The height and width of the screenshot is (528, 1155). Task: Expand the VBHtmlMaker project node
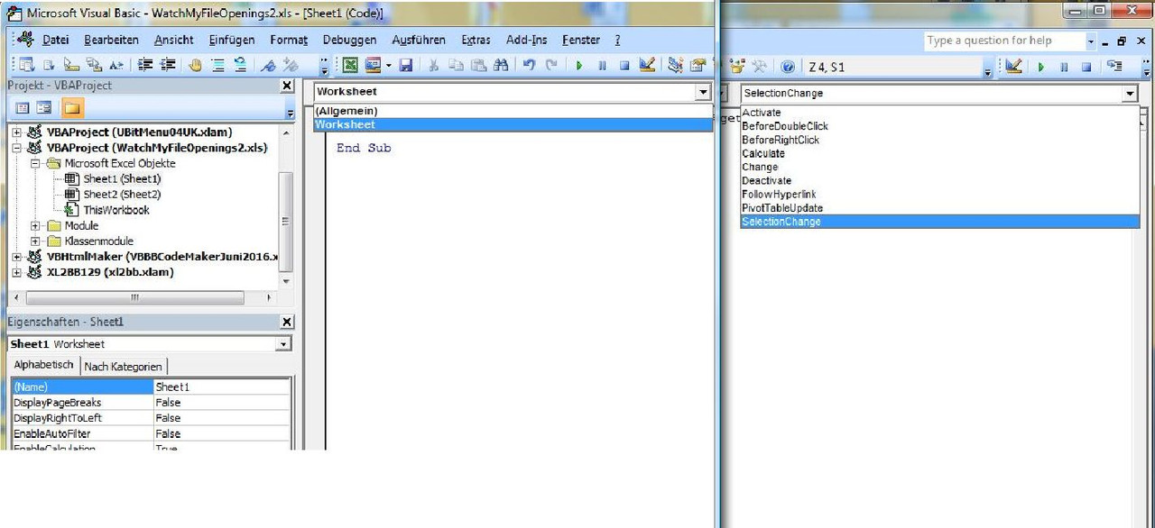coord(16,257)
